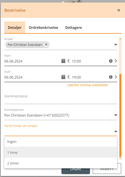Click into the Kommentarer field
The height and width of the screenshot is (177, 125).
[61, 96]
